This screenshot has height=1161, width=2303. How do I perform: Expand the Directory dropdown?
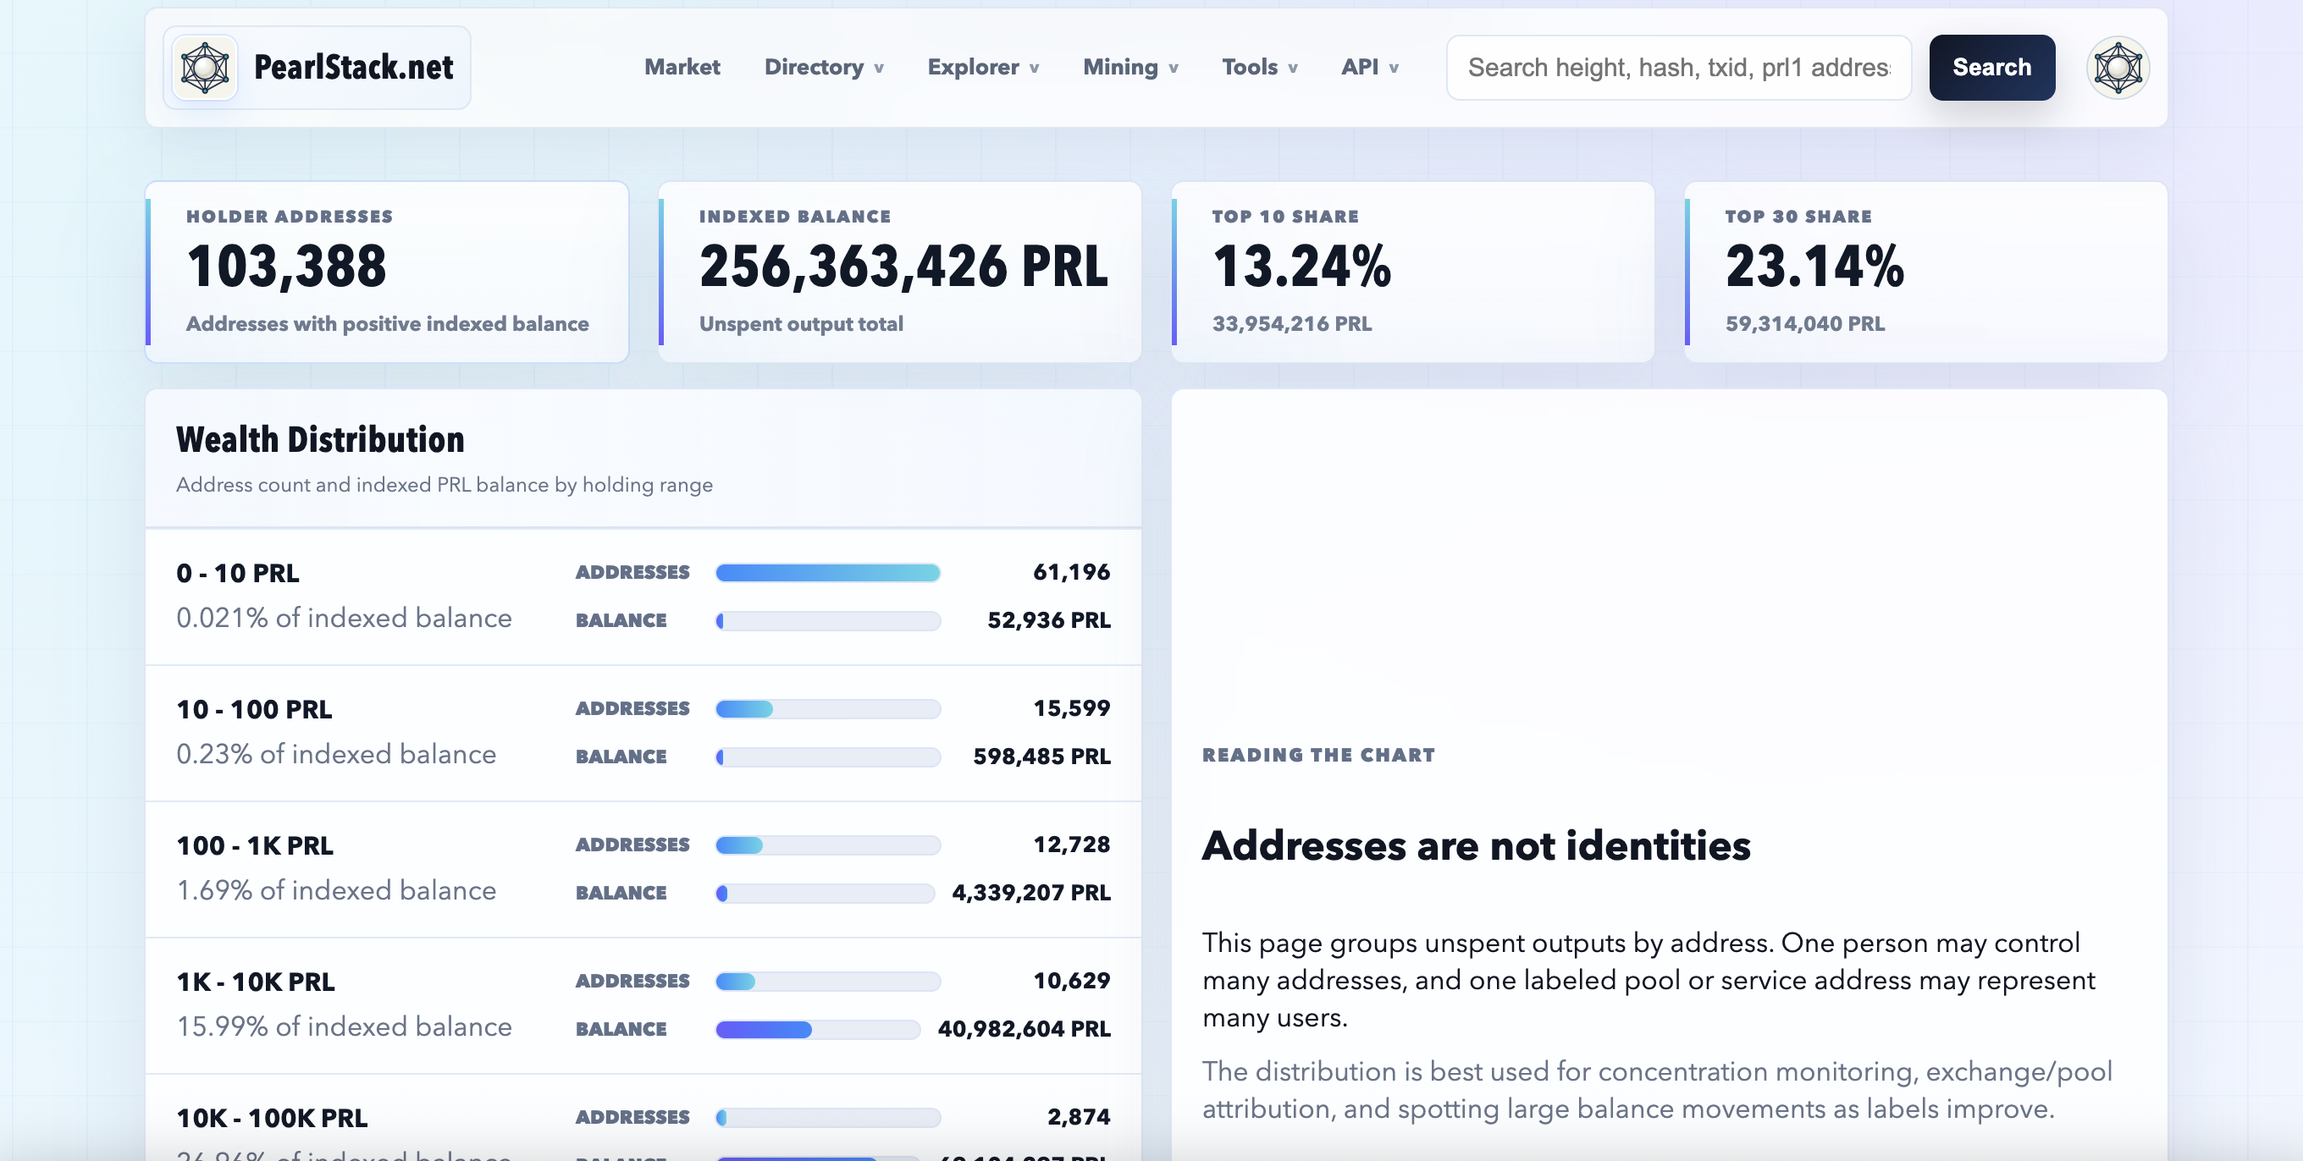823,67
